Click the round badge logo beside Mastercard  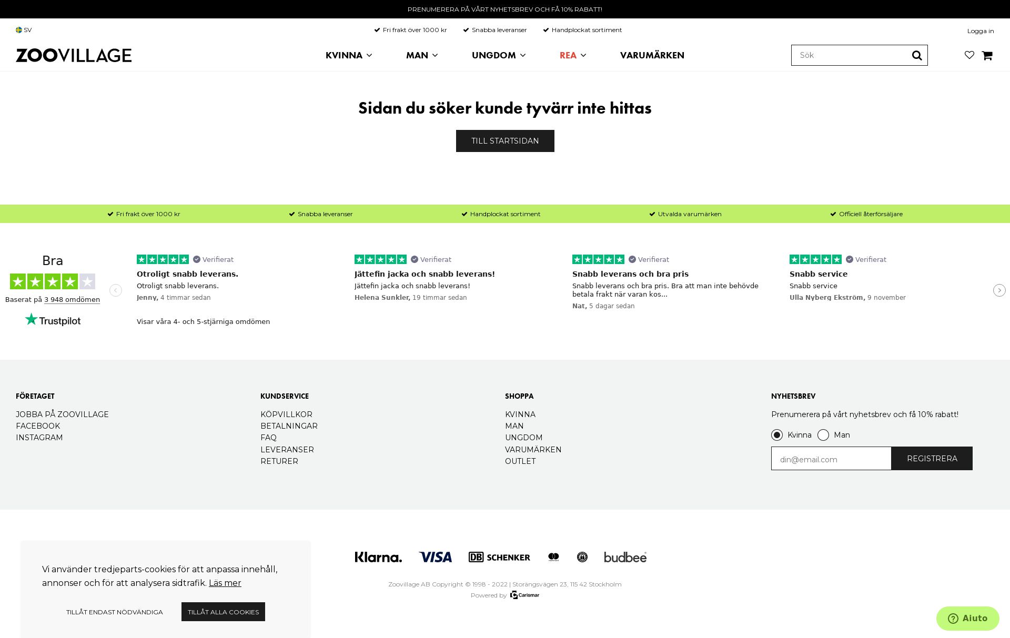[x=582, y=557]
